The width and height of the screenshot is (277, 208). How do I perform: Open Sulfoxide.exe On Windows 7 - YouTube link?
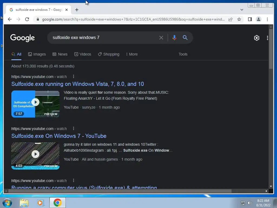pyautogui.click(x=59, y=136)
